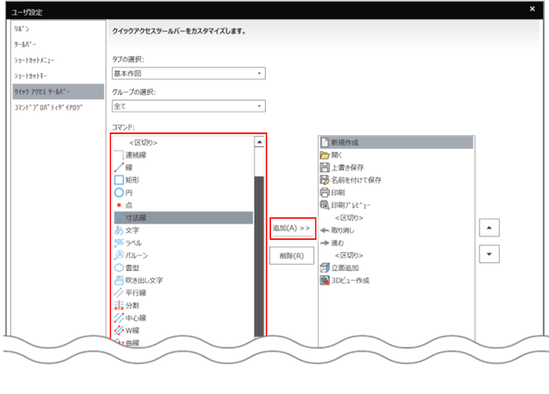
Task: Click the 削除(R) button
Action: tap(292, 256)
